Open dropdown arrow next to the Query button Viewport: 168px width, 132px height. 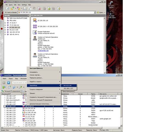click(x=105, y=12)
